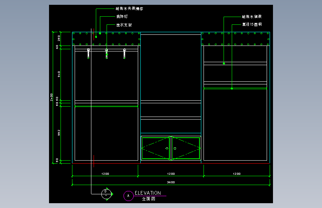This screenshot has height=208, width=322.
Task: Click the 940 vertical dimension value
Action: [59, 74]
